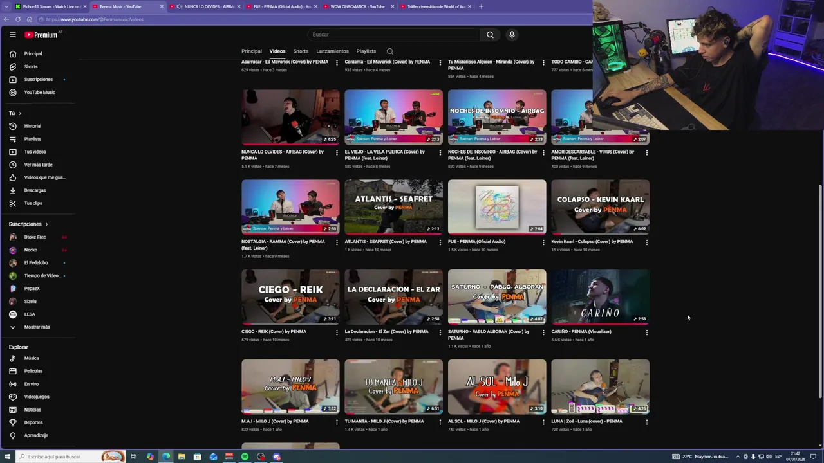This screenshot has height=463, width=824.
Task: Open Descargas in the sidebar
Action: (x=37, y=190)
